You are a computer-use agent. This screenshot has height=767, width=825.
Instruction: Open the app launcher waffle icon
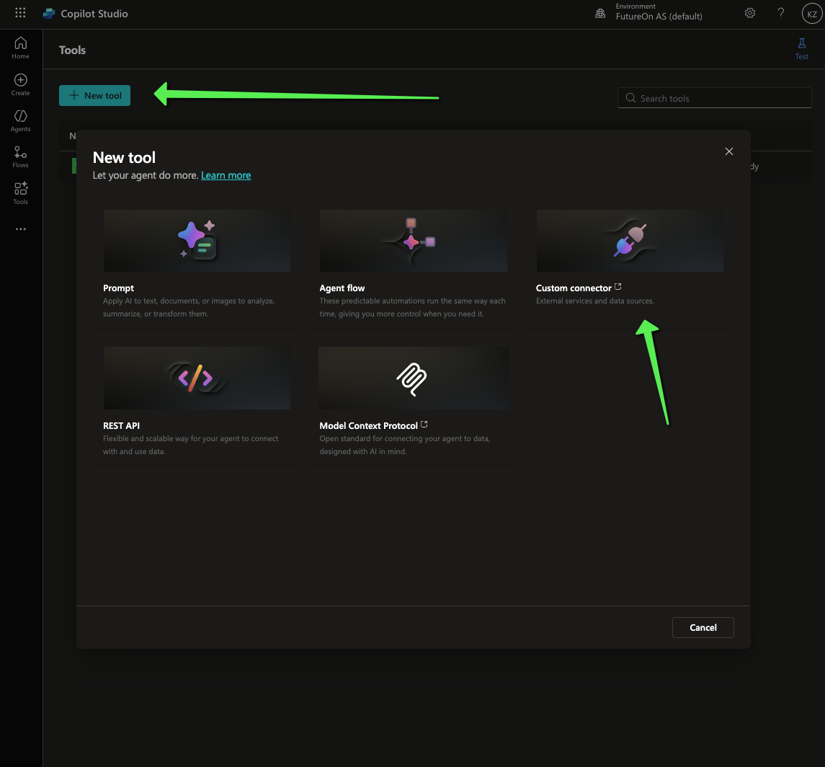pyautogui.click(x=20, y=14)
